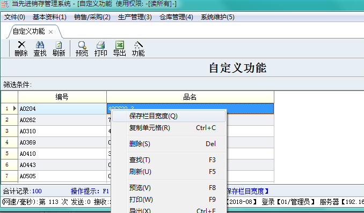Image resolution: width=364 pixels, height=213 pixels.
Task: Click the 操作提示: F1 status text
Action: (90, 191)
